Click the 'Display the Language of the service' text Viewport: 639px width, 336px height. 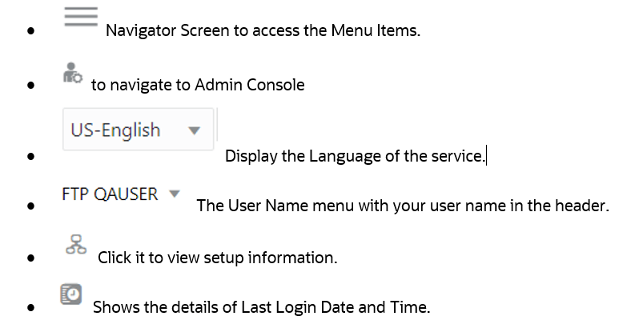pos(355,156)
